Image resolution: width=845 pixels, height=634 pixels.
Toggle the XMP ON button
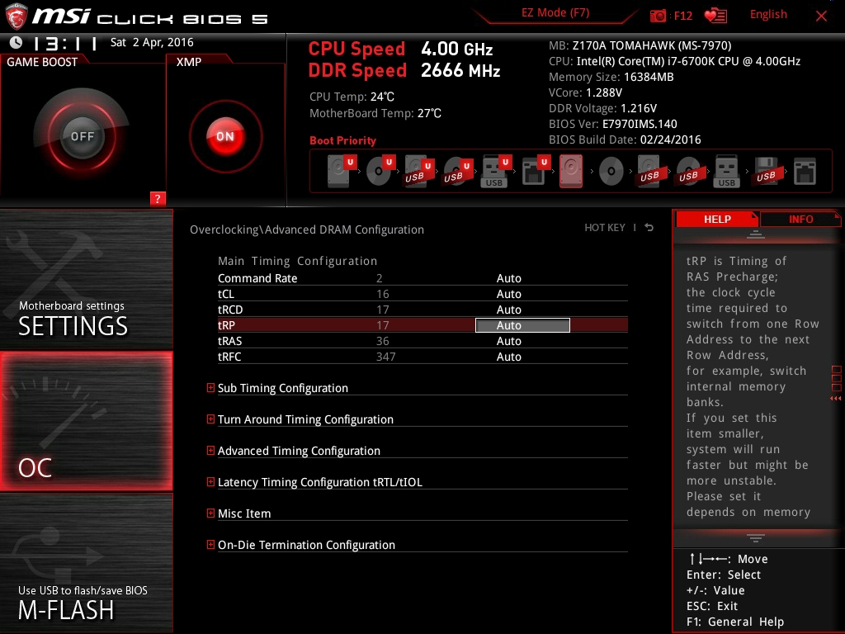(x=225, y=136)
